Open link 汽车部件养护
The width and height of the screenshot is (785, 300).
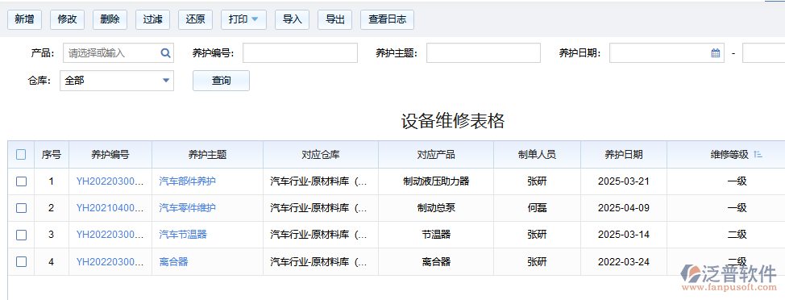pos(187,181)
